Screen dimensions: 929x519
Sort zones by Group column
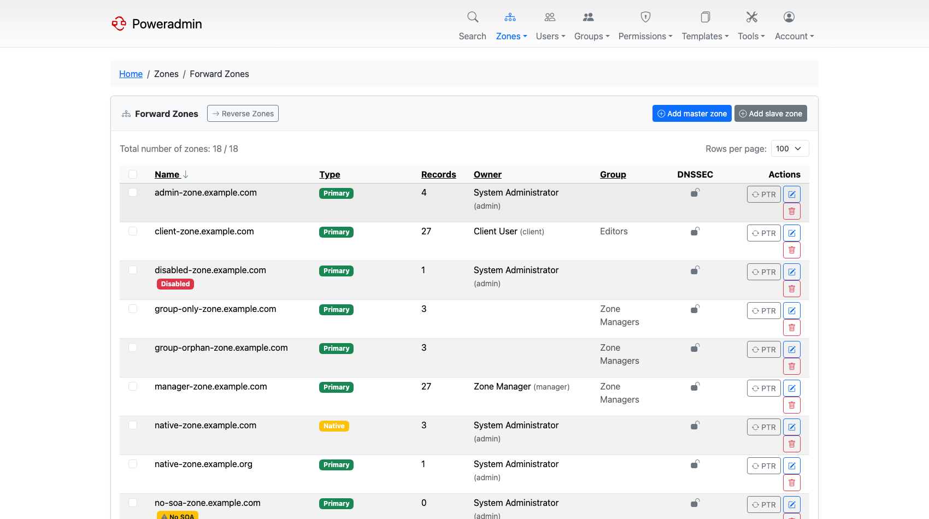click(613, 174)
